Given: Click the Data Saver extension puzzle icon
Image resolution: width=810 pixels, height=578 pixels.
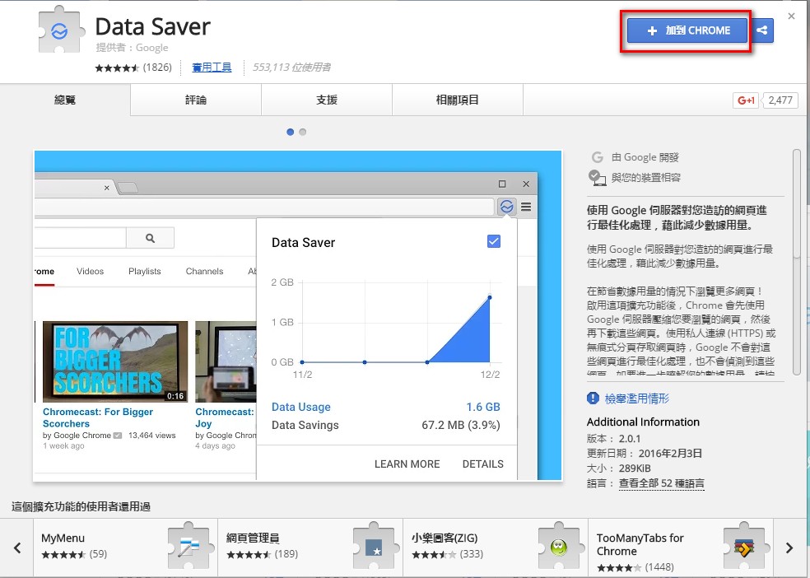Looking at the screenshot, I should tap(60, 30).
